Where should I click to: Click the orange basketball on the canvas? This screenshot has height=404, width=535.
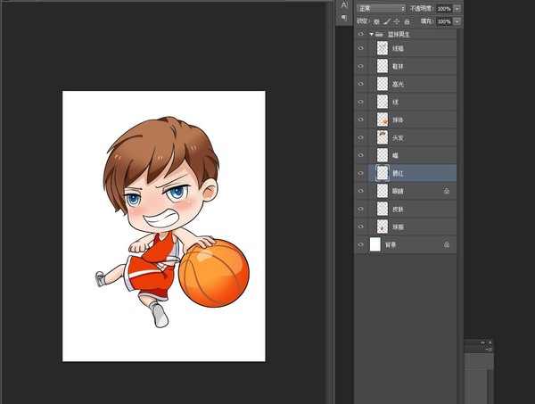(214, 273)
